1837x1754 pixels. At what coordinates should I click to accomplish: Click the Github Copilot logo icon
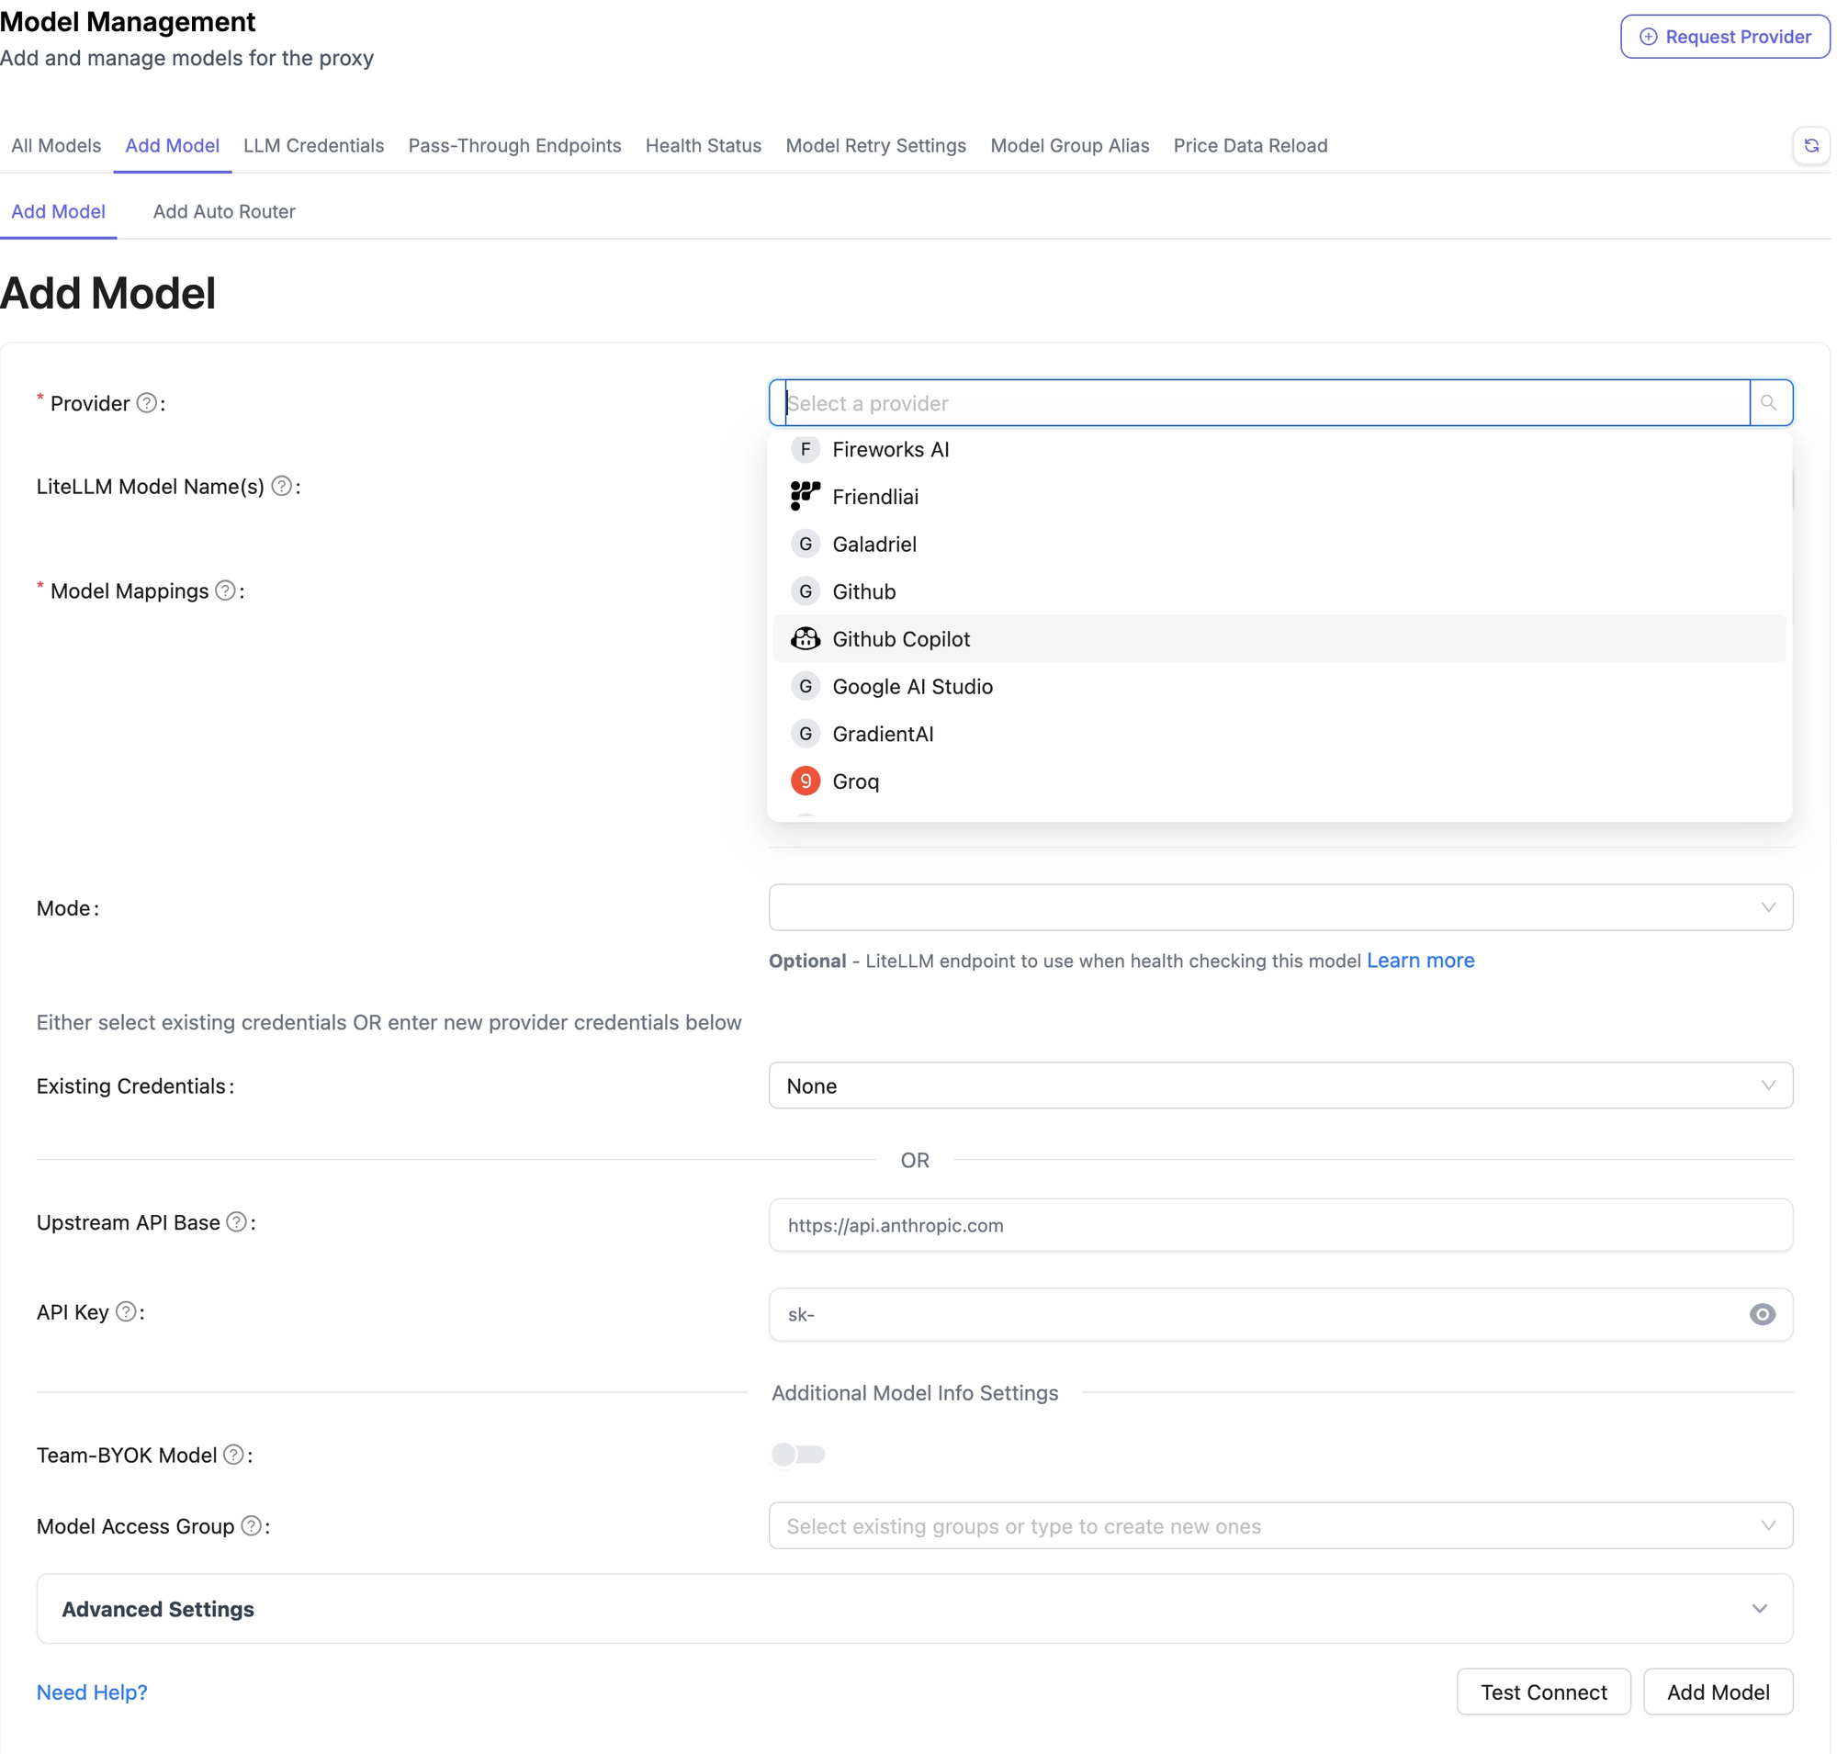(806, 638)
